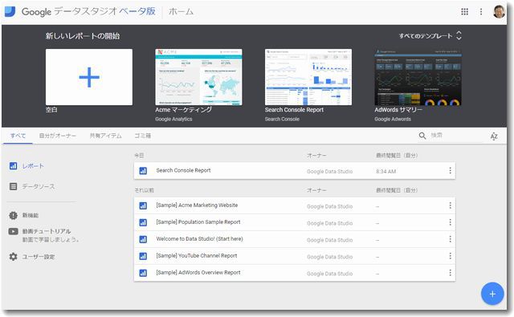Screen dimensions: 514x317
Task: Switch to the 自分がオーナー tab
Action: [x=58, y=136]
